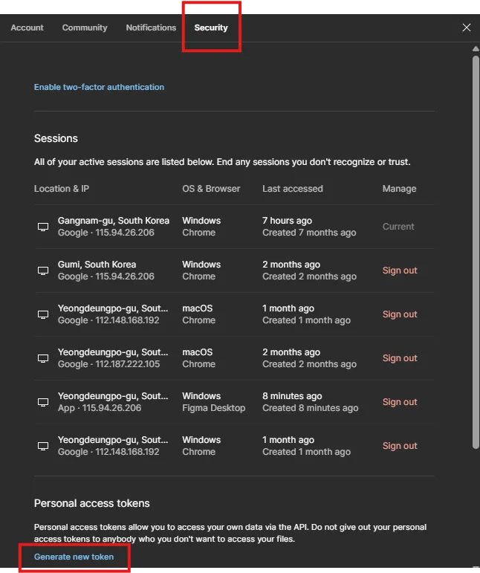The image size is (480, 573).
Task: Sign out macOS session accessed 1 month ago
Action: coord(400,314)
